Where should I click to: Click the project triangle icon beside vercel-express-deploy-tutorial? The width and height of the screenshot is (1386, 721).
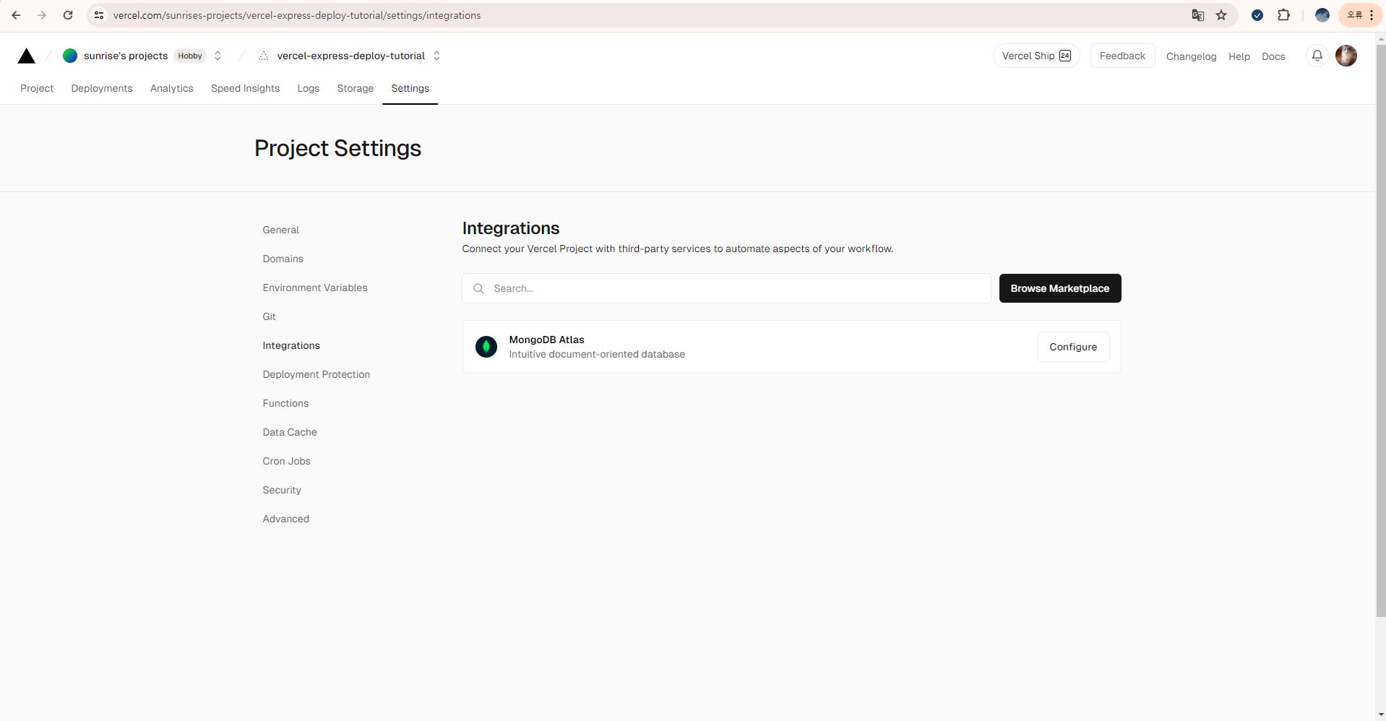point(264,56)
